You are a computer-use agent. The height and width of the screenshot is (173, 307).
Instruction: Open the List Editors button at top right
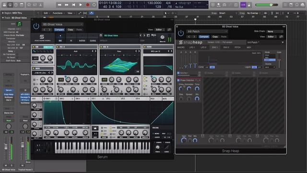(x=285, y=5)
